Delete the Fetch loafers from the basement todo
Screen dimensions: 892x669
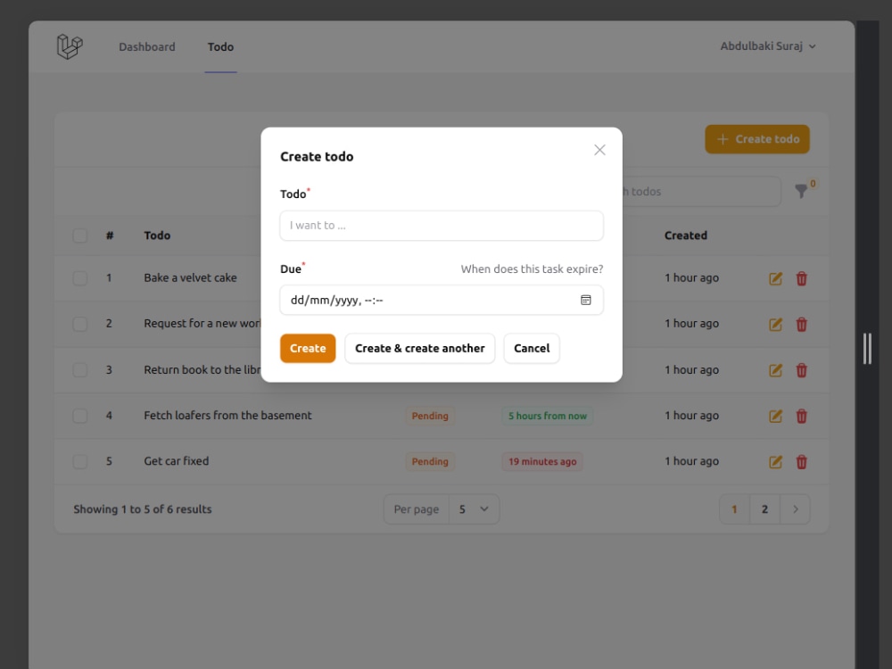[x=802, y=416]
